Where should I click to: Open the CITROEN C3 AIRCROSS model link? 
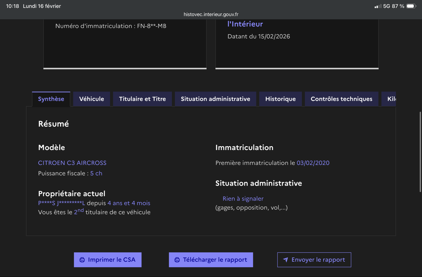coord(72,163)
